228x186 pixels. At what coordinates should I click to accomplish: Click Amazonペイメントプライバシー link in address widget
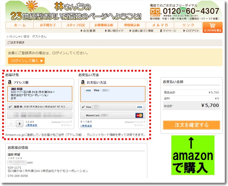click(x=62, y=124)
